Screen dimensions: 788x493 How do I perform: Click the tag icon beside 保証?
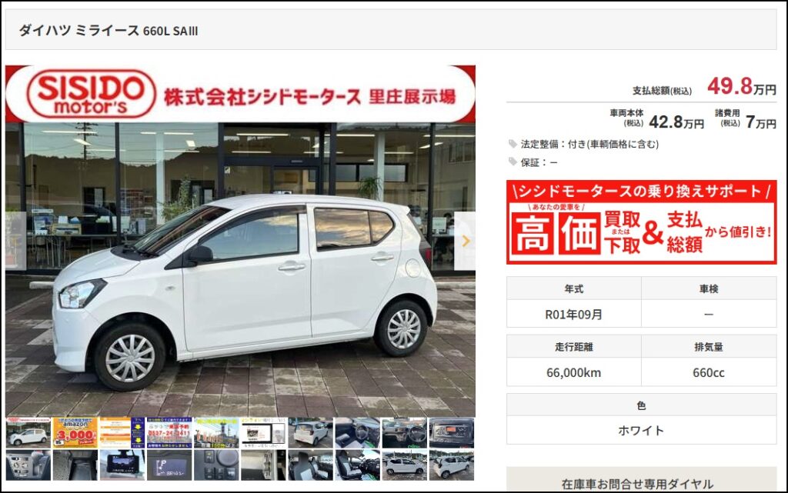[x=513, y=162]
